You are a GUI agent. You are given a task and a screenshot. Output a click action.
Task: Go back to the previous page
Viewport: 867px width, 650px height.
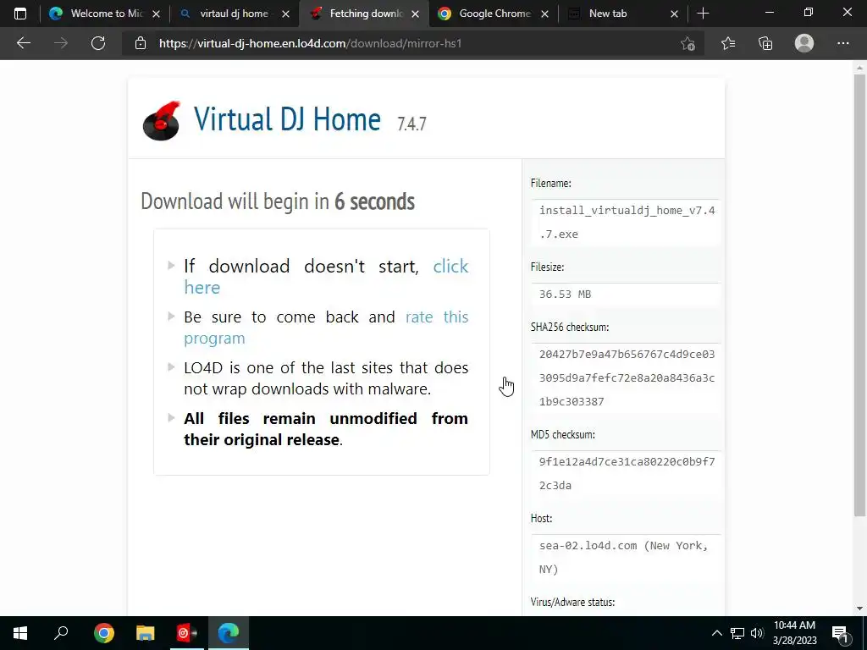pos(23,43)
